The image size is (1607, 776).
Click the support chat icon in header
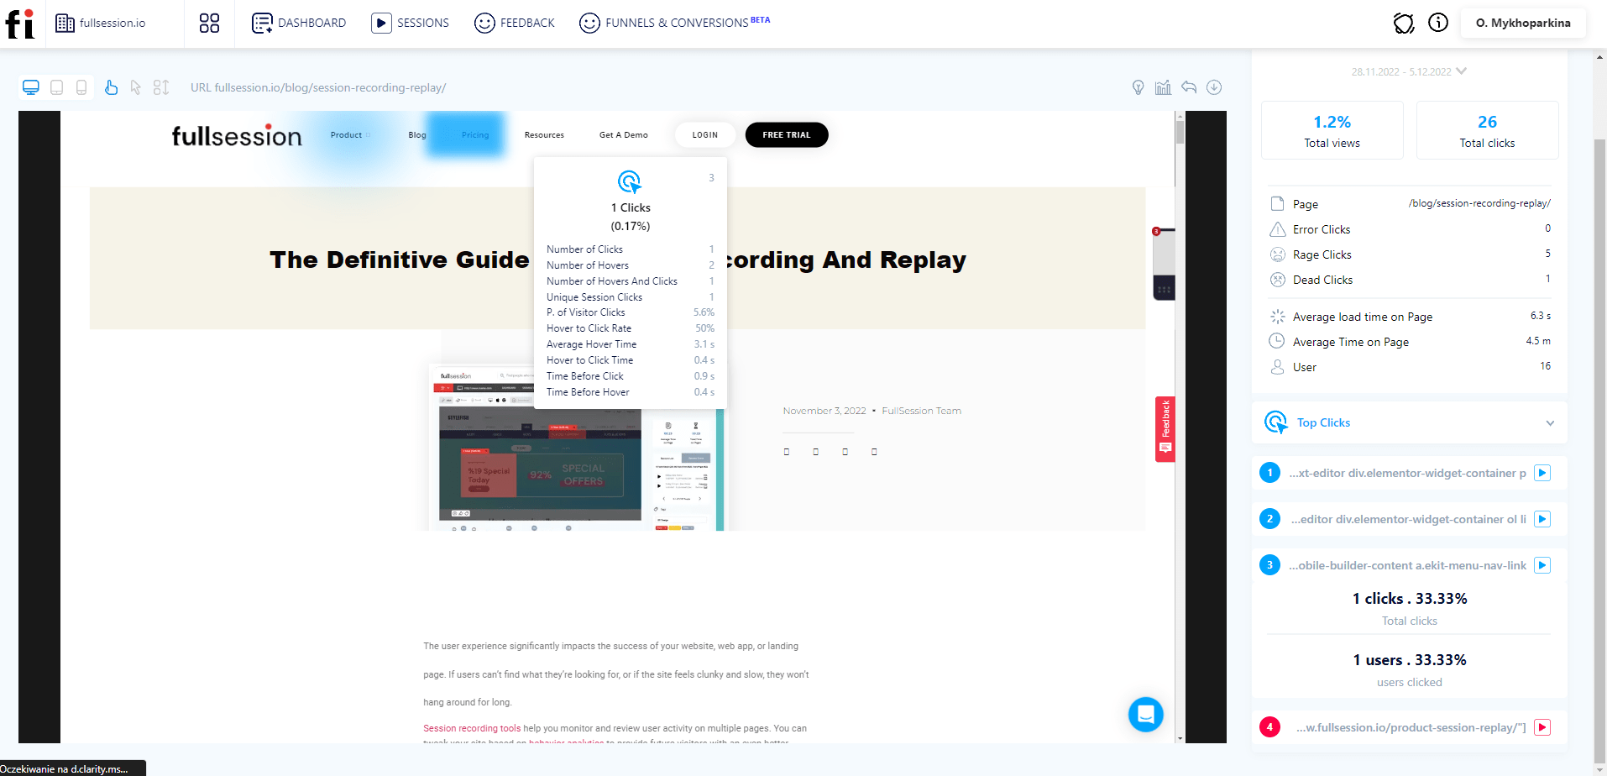click(x=1404, y=24)
